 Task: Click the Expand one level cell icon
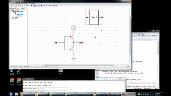[54, 6]
